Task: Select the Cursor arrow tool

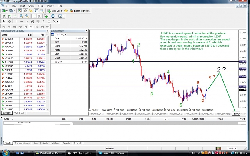Action: pos(4,21)
